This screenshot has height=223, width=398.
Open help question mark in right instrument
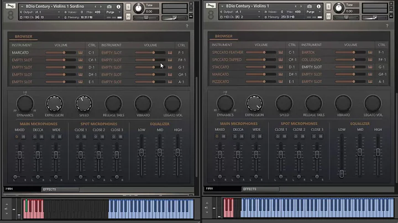(387, 25)
